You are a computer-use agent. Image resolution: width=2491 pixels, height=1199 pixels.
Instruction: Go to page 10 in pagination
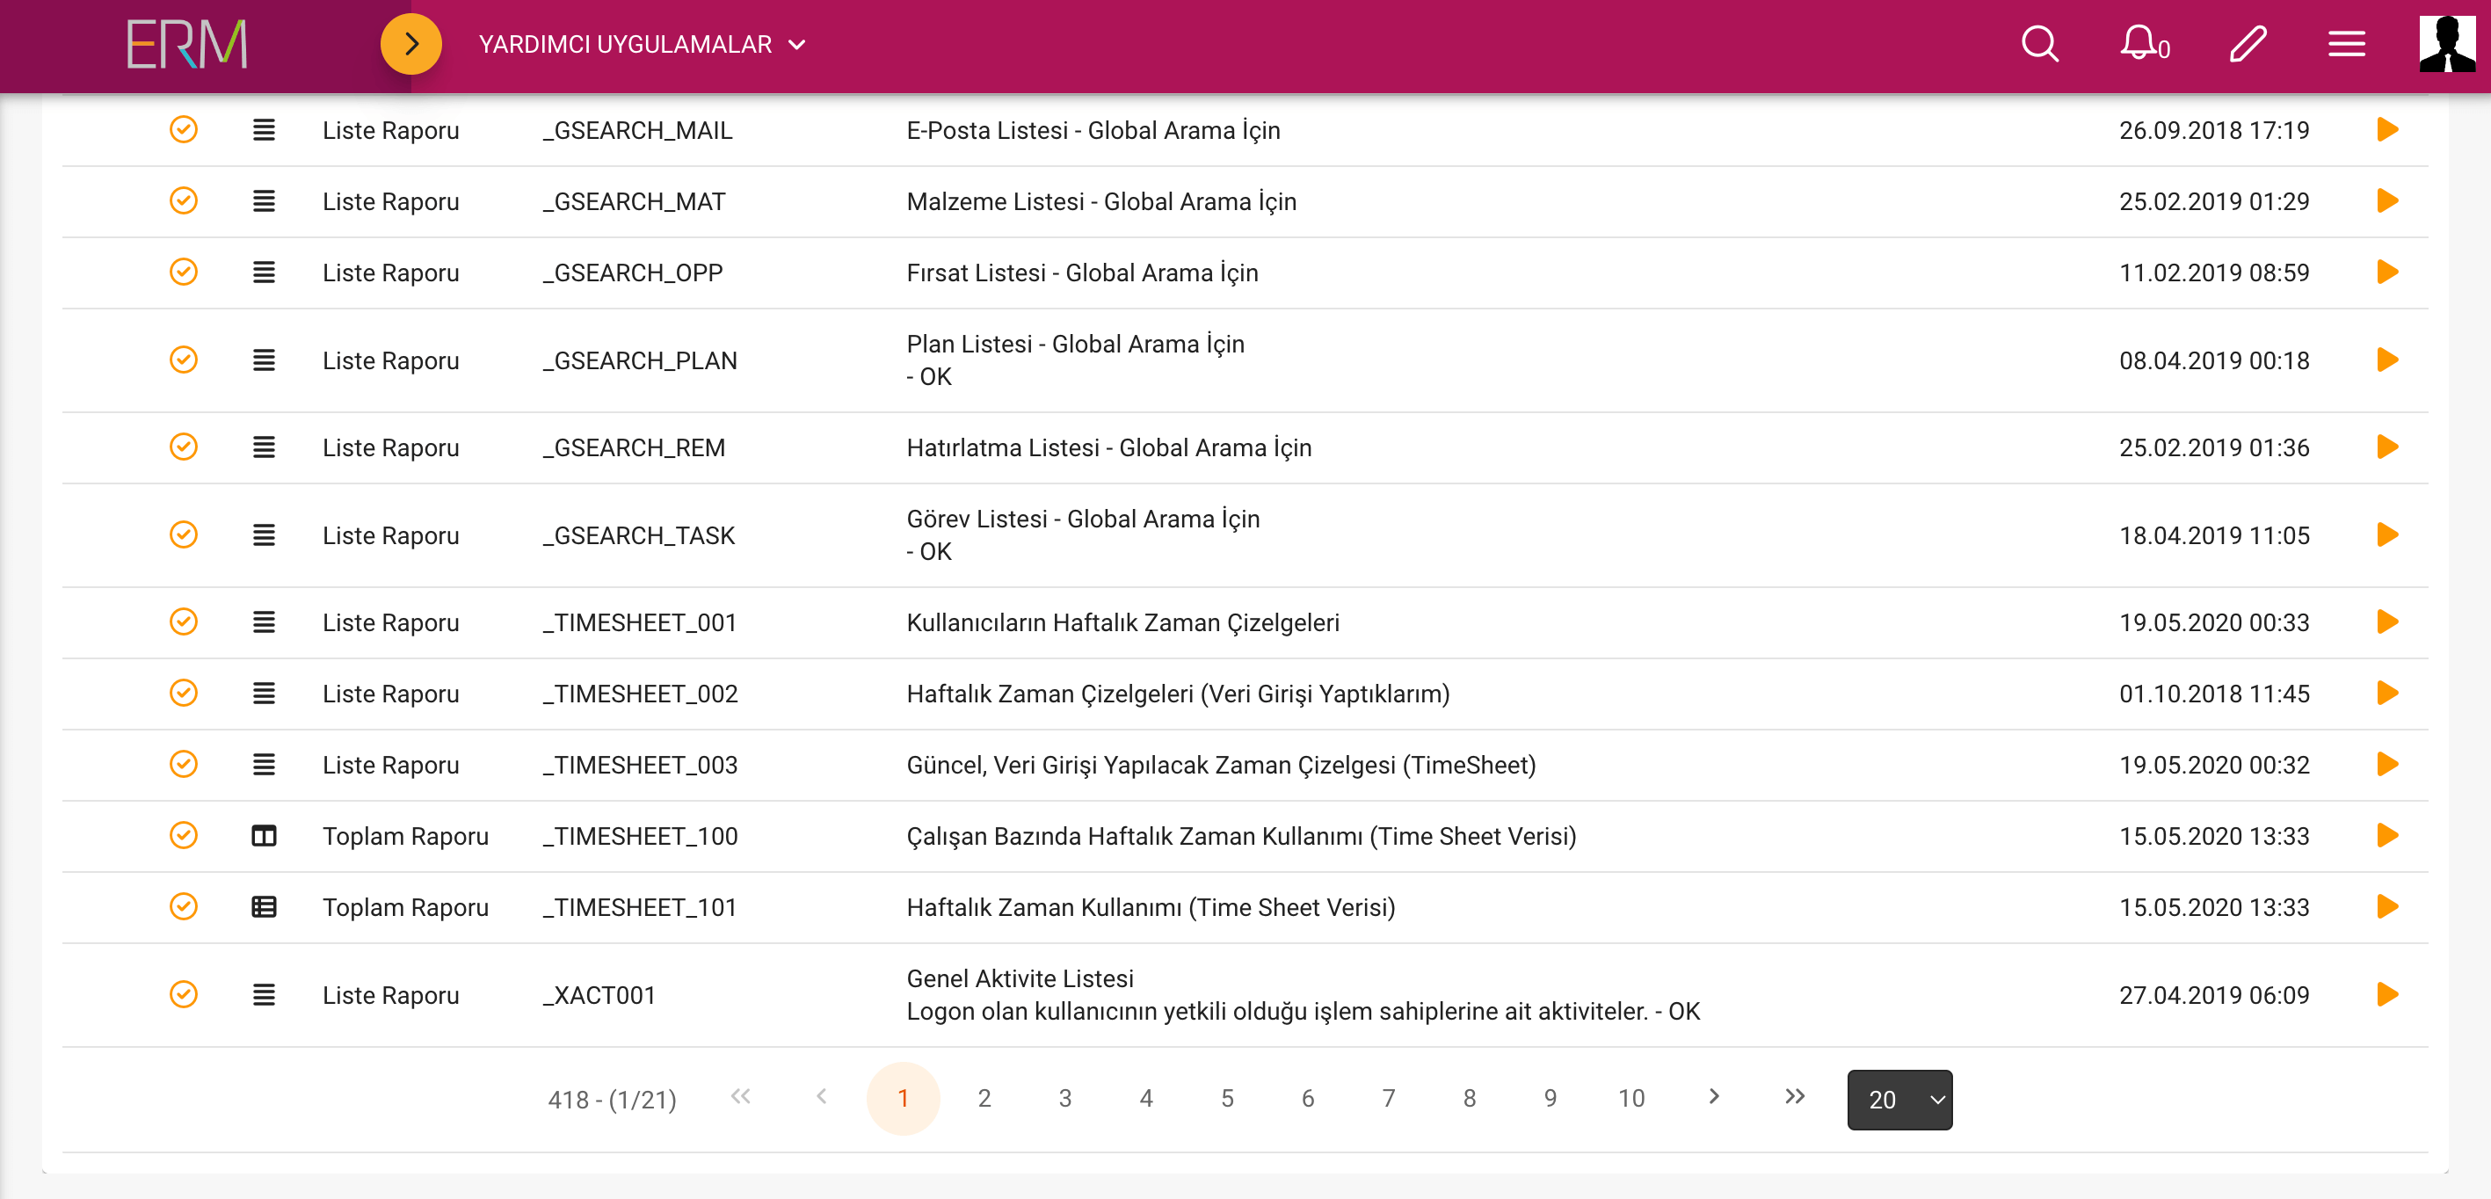1631,1099
